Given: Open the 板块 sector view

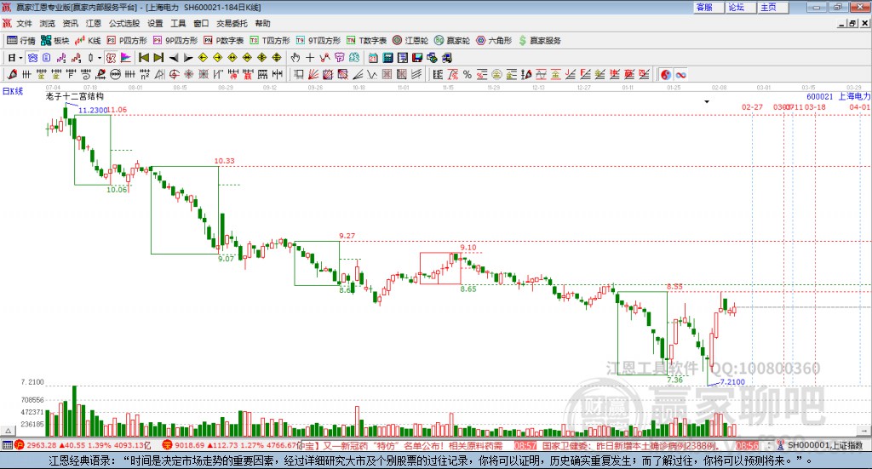Looking at the screenshot, I should (x=55, y=41).
